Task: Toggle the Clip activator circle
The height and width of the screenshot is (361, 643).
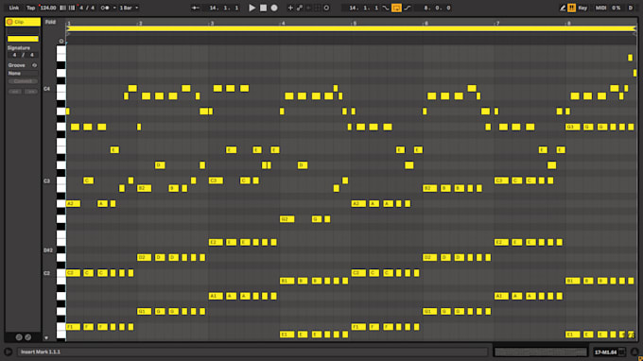Action: point(9,22)
